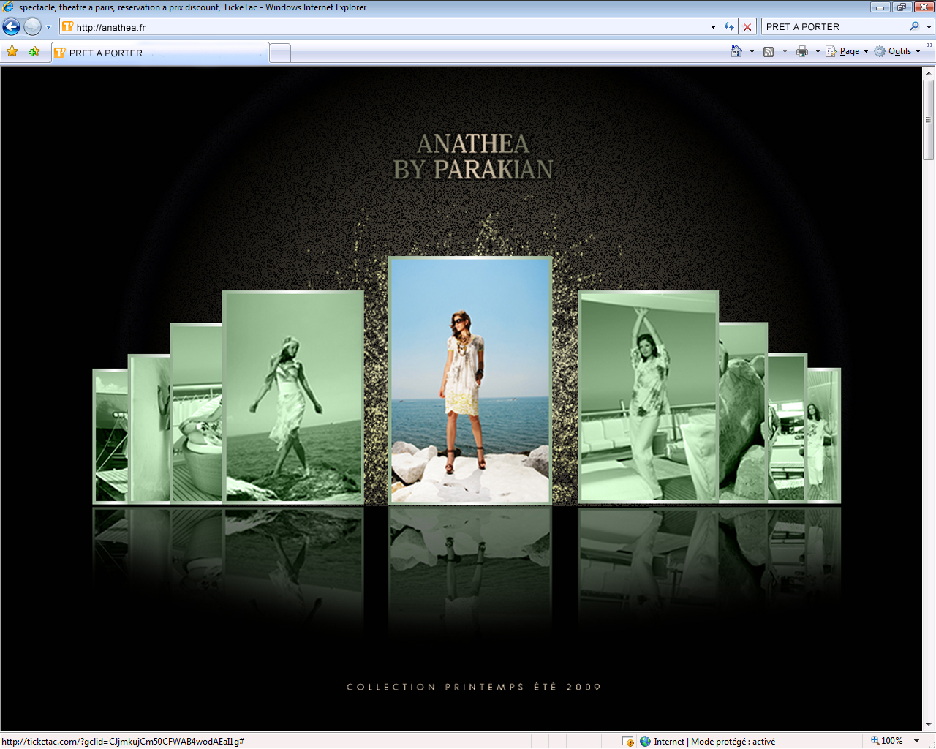Click the vertical scrollbar thumb
936x749 pixels.
point(929,120)
